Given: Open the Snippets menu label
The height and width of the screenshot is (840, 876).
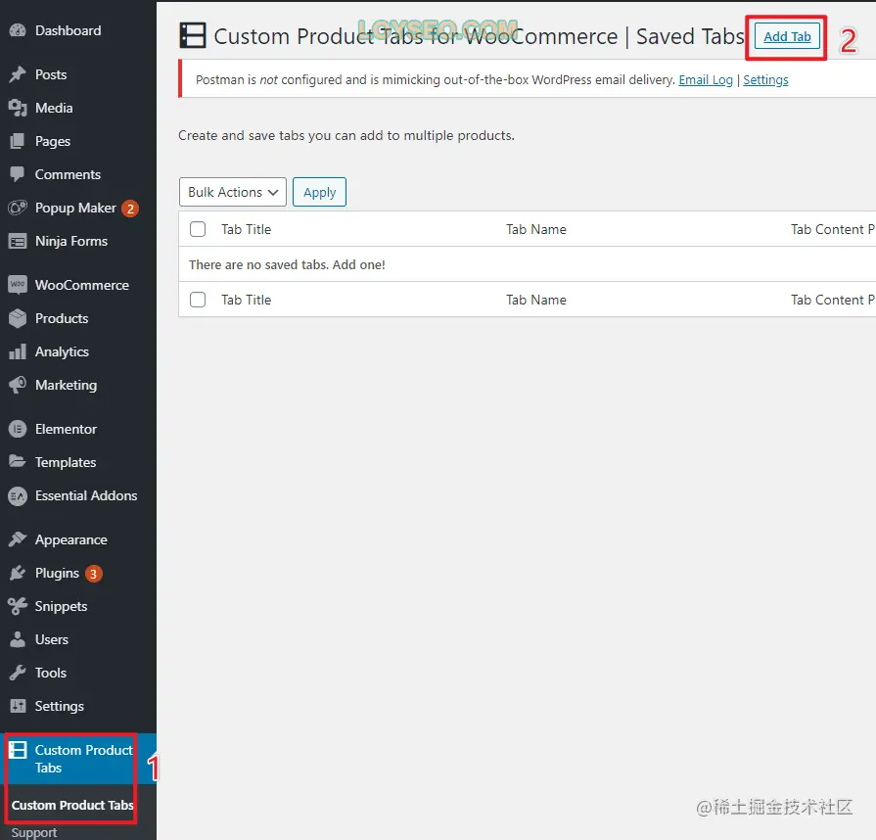Looking at the screenshot, I should (x=61, y=606).
